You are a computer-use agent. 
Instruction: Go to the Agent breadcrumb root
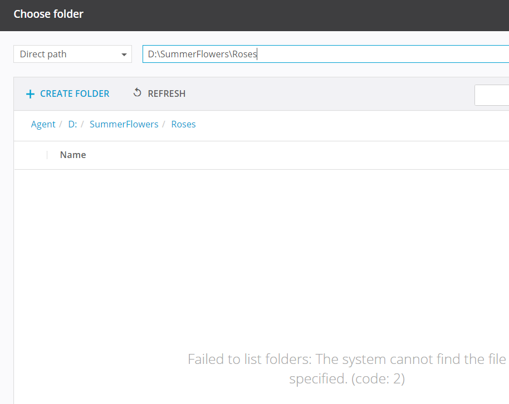[x=43, y=124]
